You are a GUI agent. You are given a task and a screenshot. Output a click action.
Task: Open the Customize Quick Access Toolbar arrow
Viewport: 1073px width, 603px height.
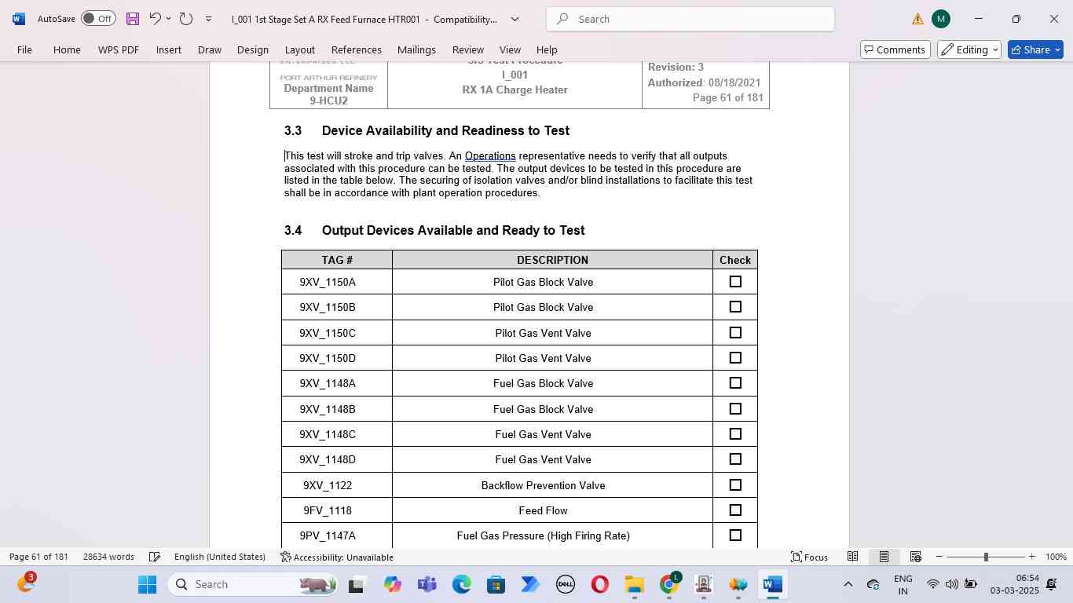tap(208, 19)
